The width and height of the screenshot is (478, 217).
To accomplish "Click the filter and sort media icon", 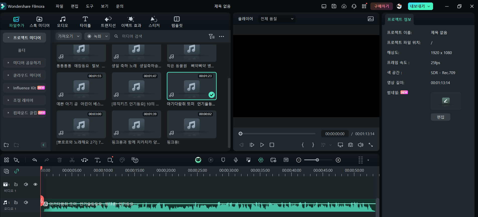I will [x=212, y=37].
